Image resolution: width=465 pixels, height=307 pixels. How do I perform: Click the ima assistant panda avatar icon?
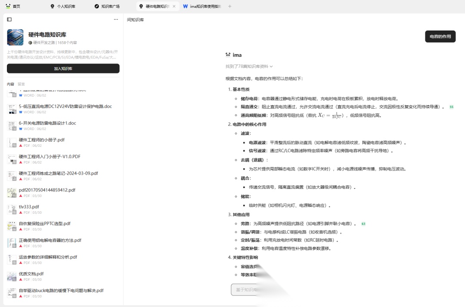(228, 55)
